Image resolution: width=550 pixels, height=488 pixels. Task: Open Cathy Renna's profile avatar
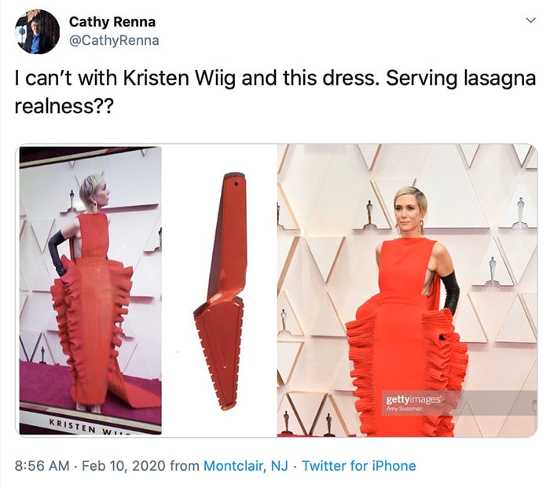[37, 31]
